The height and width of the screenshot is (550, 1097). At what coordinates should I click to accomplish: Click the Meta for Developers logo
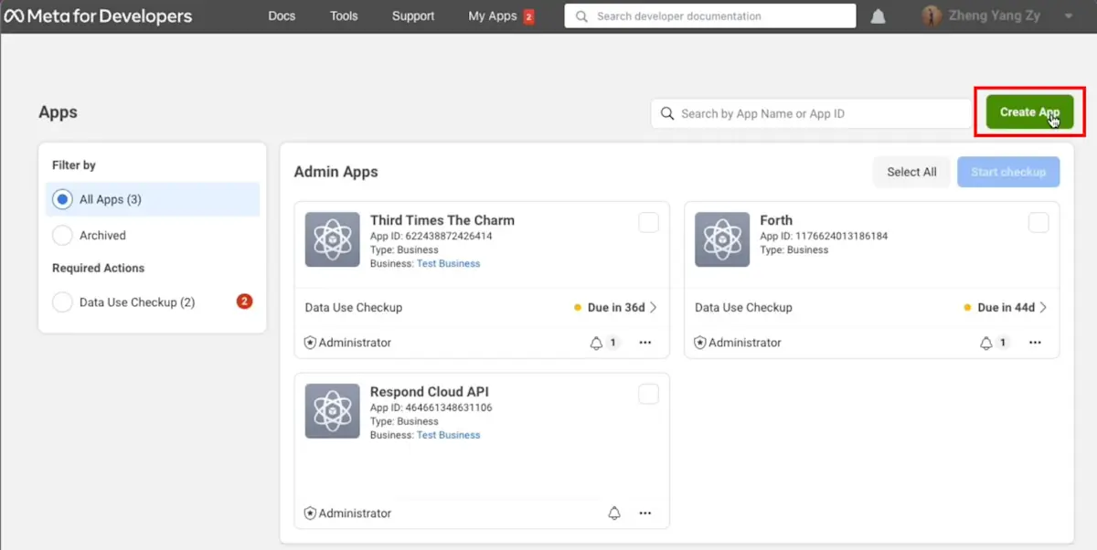[99, 16]
